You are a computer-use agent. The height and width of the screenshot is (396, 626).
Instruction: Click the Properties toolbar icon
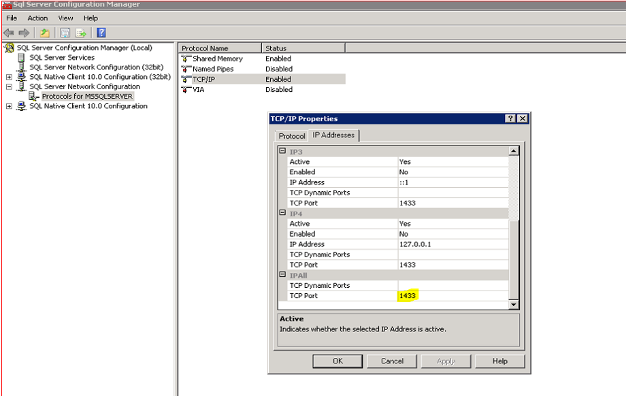click(x=65, y=33)
